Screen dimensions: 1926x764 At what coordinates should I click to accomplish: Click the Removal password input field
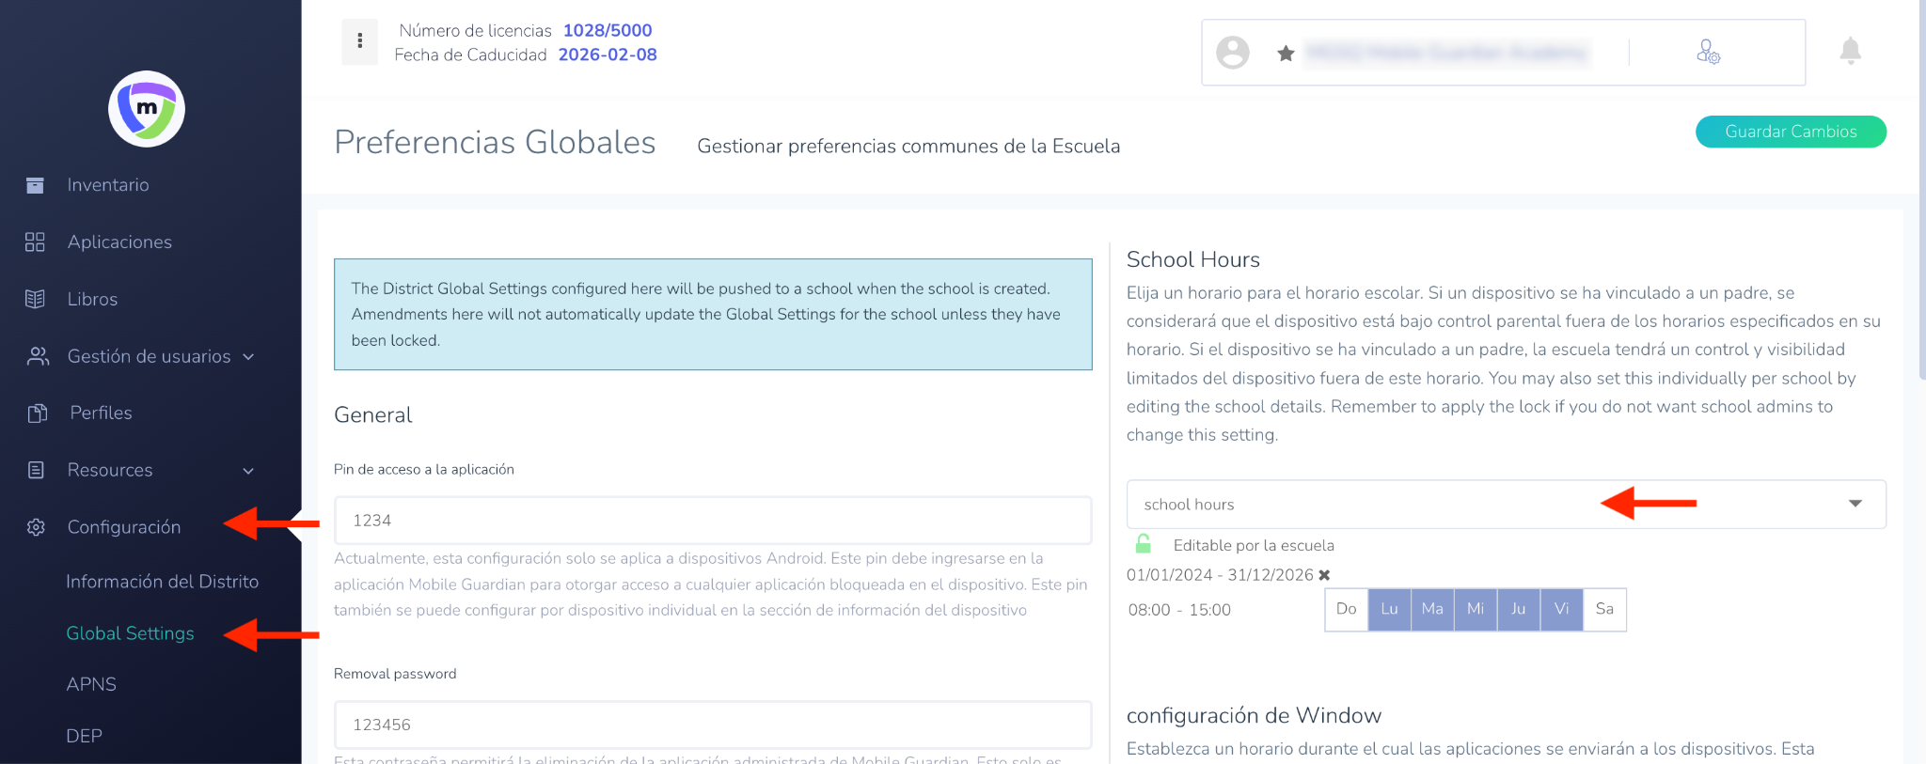[712, 725]
